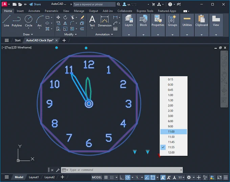
Task: Click the Rectangle tool icon
Action: [47, 18]
